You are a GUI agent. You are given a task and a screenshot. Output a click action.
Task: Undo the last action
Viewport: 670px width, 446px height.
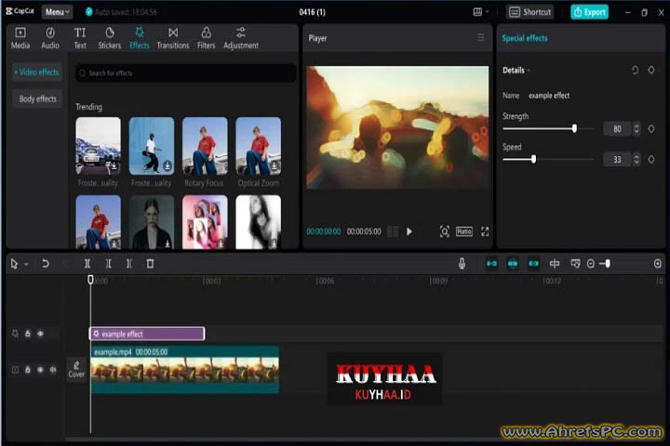[46, 263]
